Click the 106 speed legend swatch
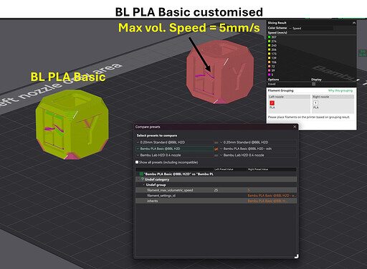Image resolution: width=367 pixels, height=269 pixels. [x=270, y=62]
